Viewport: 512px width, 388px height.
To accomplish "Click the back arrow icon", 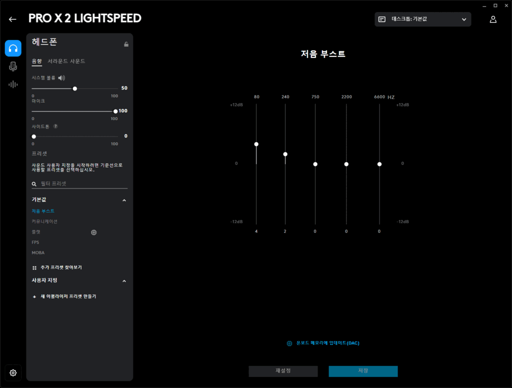I will click(12, 19).
